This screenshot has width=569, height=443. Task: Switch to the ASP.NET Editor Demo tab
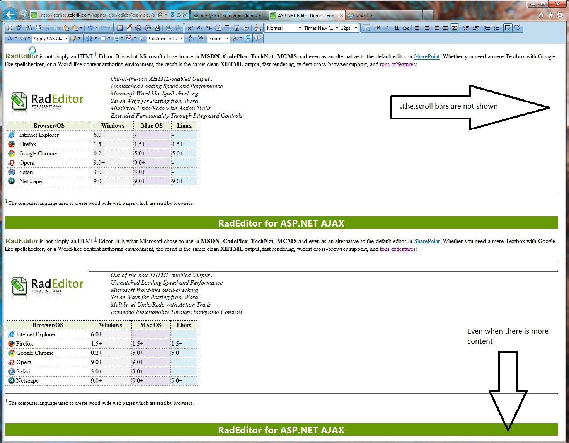click(x=307, y=15)
